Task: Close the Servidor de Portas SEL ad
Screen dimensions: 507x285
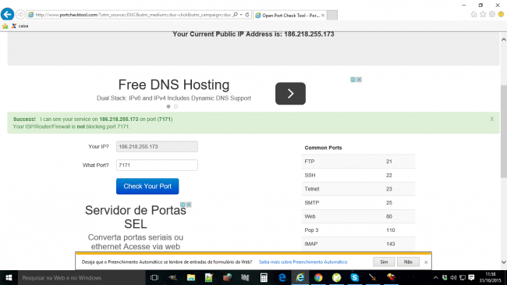Action: [189, 205]
